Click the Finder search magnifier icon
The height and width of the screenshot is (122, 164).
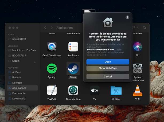[145, 28]
